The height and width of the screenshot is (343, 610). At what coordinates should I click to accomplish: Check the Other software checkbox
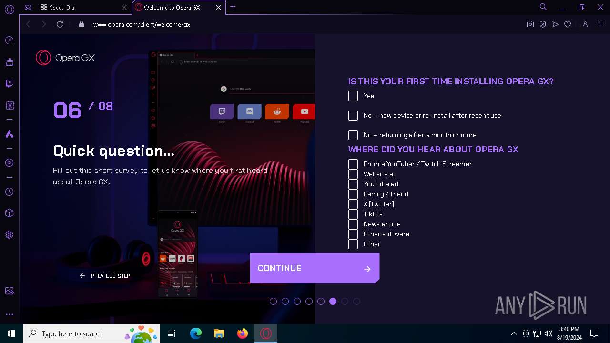click(x=353, y=234)
